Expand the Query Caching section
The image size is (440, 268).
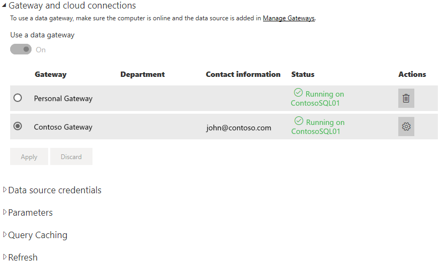[x=4, y=235]
